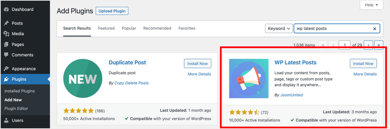Click the Upload Plugin button
Image resolution: width=390 pixels, height=129 pixels.
point(112,11)
